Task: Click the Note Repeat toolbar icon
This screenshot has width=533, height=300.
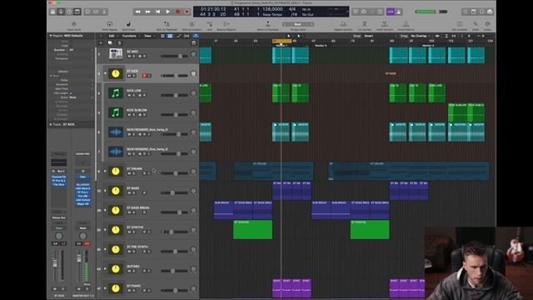Action: tap(109, 25)
